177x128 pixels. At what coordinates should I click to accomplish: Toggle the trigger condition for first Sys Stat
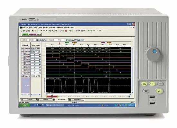(x=33, y=49)
